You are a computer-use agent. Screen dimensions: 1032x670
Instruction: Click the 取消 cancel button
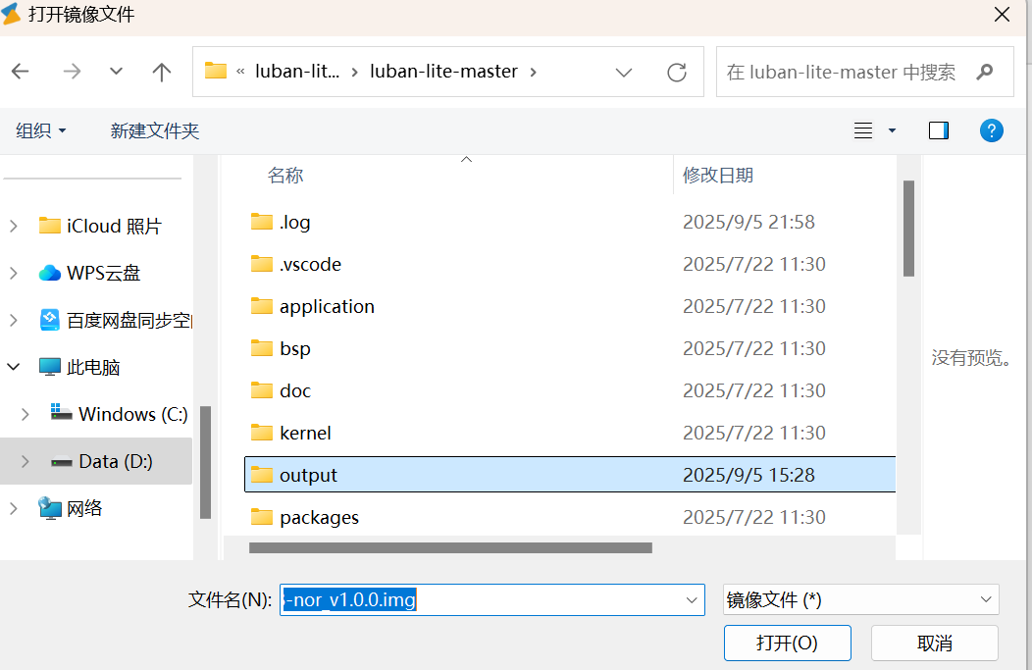(x=935, y=643)
